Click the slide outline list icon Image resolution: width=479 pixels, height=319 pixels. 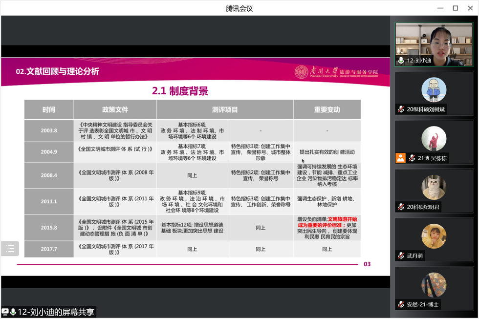[10, 249]
